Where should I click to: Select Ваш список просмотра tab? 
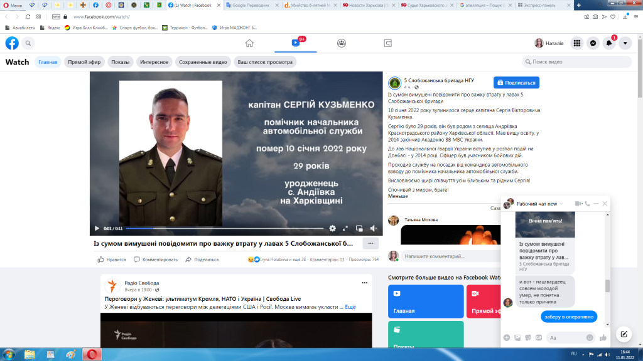coord(266,62)
